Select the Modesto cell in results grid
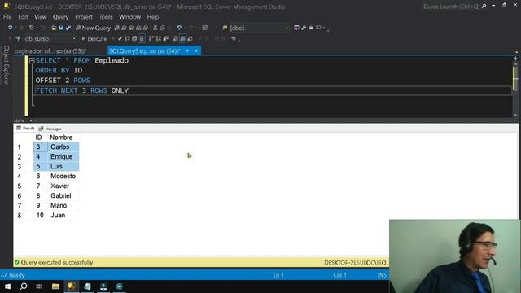The width and height of the screenshot is (521, 293). coord(63,176)
